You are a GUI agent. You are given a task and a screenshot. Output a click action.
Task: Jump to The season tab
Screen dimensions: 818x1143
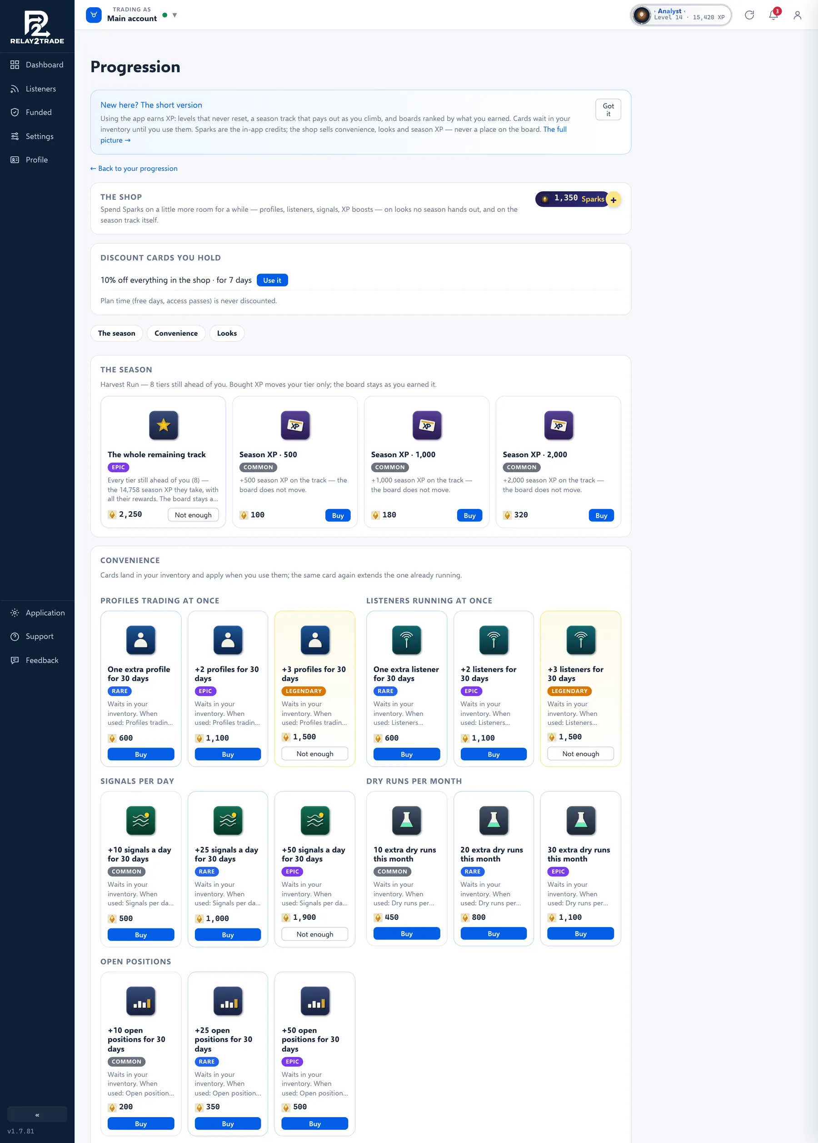(x=116, y=334)
